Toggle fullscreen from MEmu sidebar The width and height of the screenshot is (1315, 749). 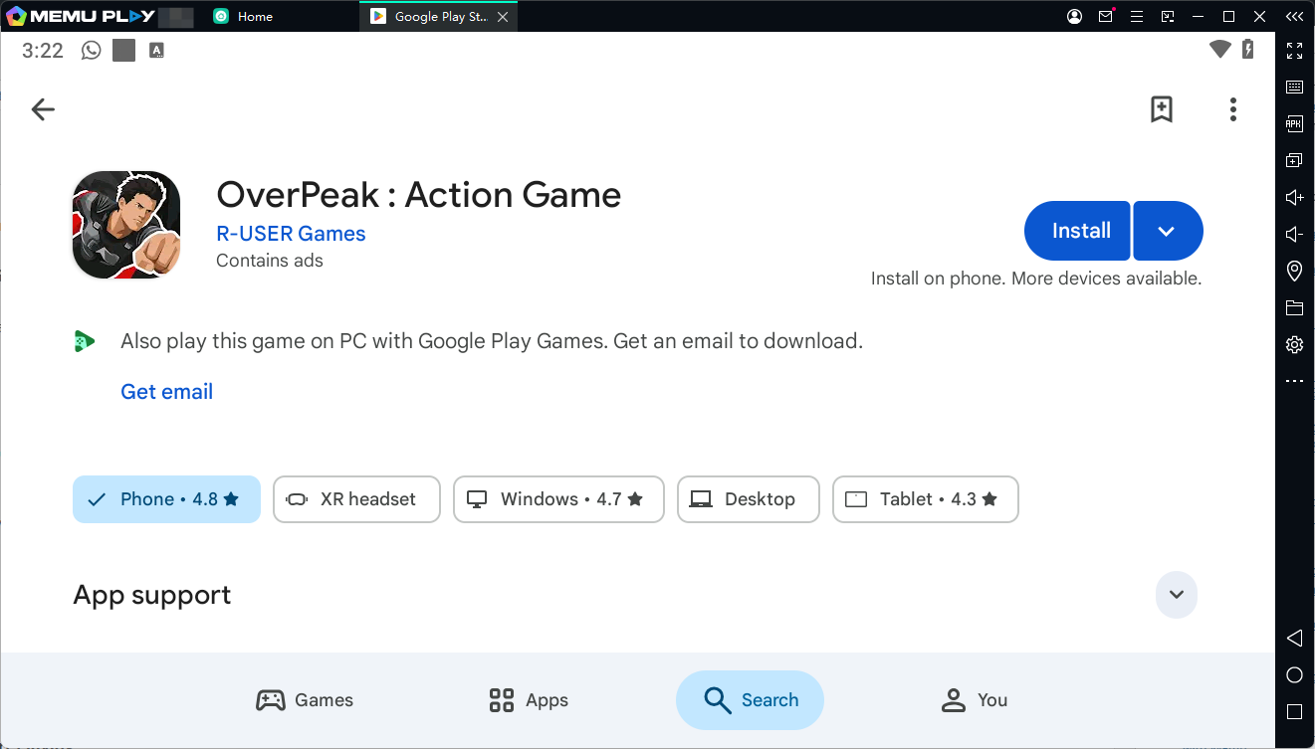[x=1294, y=51]
